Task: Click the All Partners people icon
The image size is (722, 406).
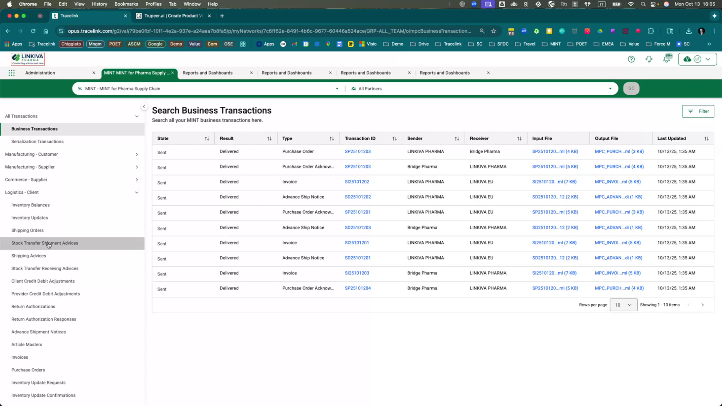Action: [x=353, y=88]
